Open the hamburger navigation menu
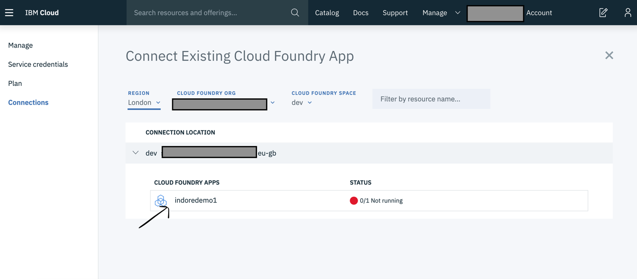Viewport: 637px width, 279px height. pyautogui.click(x=9, y=12)
